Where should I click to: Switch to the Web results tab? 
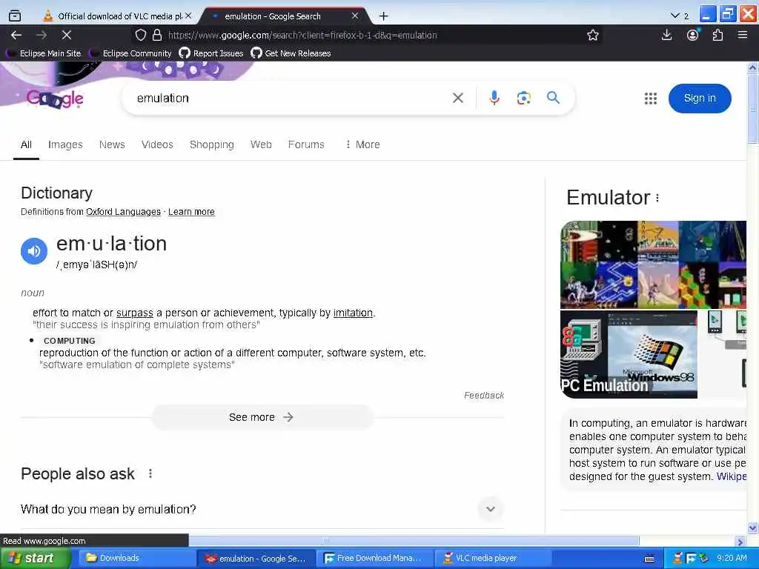pos(261,144)
